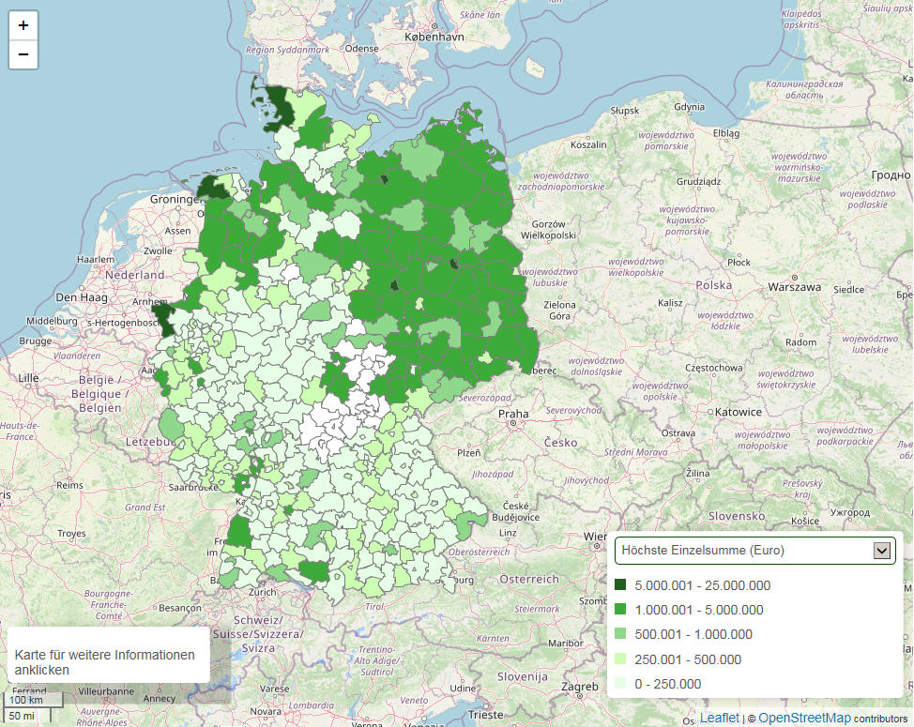Click the 0 - 250.000 legend swatch
Viewport: 914px width, 727px height.
[620, 683]
